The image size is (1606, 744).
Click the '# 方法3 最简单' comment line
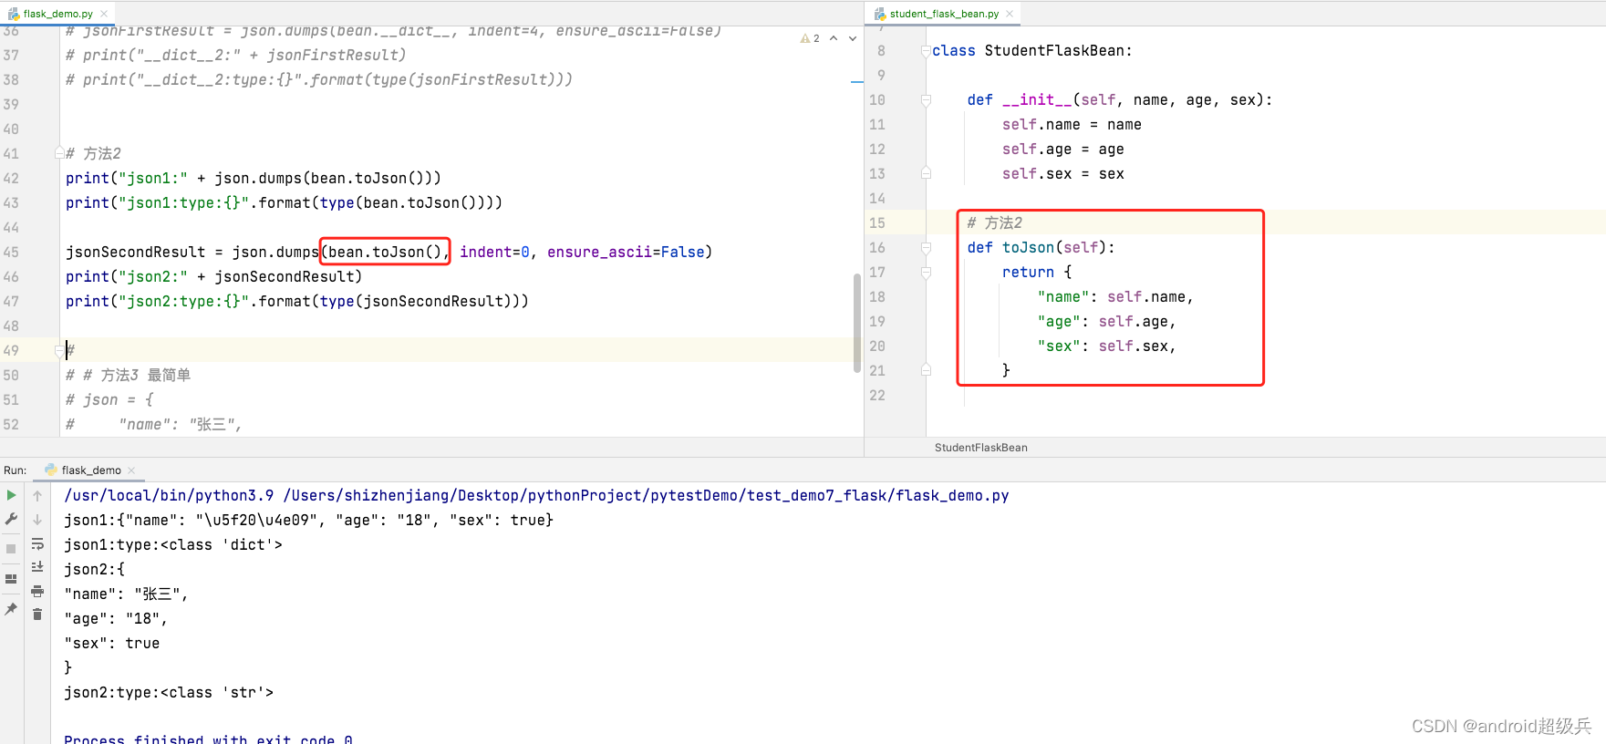[128, 375]
